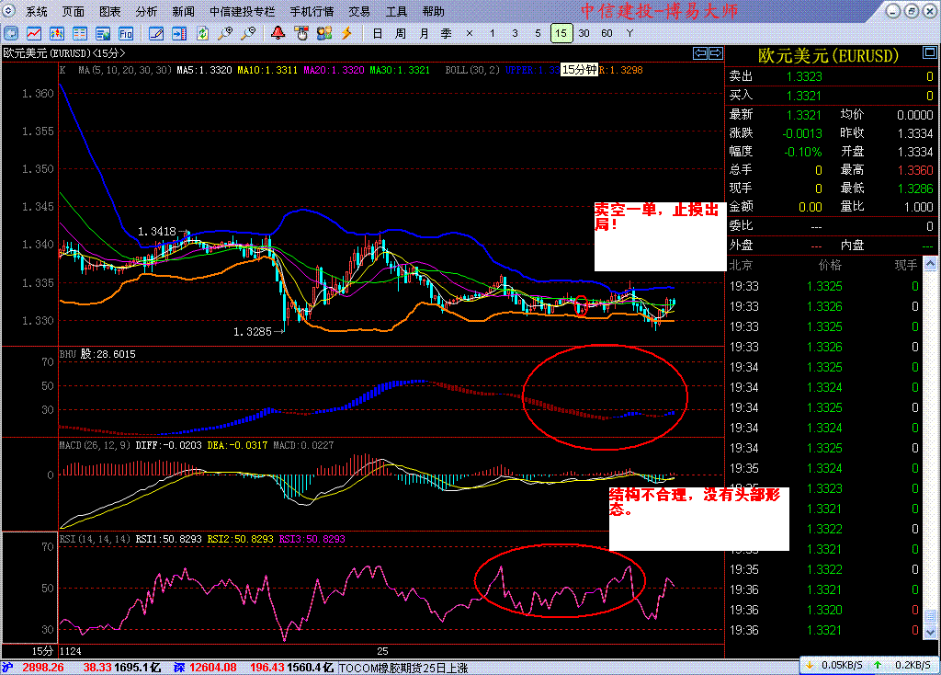Open the 中信建投专栏 menu
The width and height of the screenshot is (941, 675).
click(x=243, y=11)
